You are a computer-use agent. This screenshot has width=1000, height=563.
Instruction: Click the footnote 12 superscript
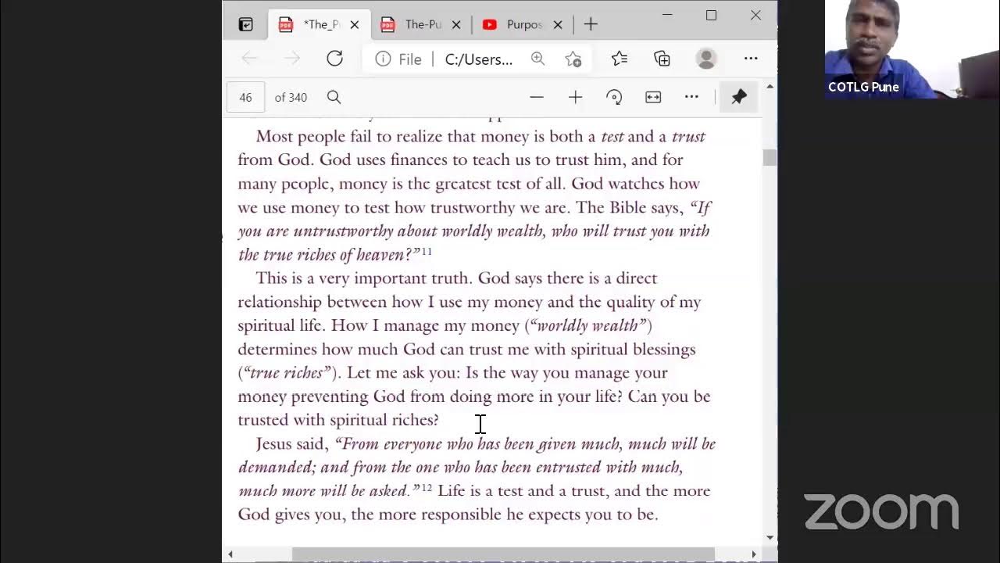(427, 487)
